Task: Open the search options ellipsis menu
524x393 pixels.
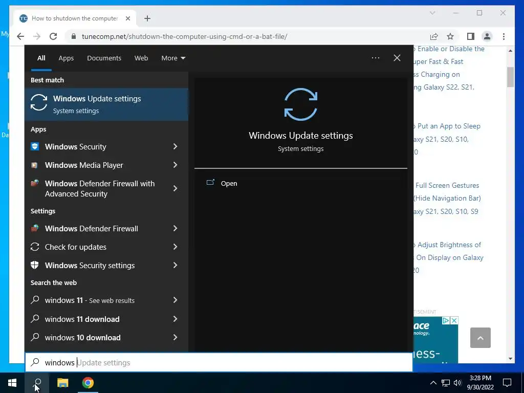Action: pos(375,58)
